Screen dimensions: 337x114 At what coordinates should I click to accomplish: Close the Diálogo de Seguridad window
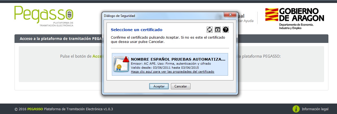(x=230, y=14)
